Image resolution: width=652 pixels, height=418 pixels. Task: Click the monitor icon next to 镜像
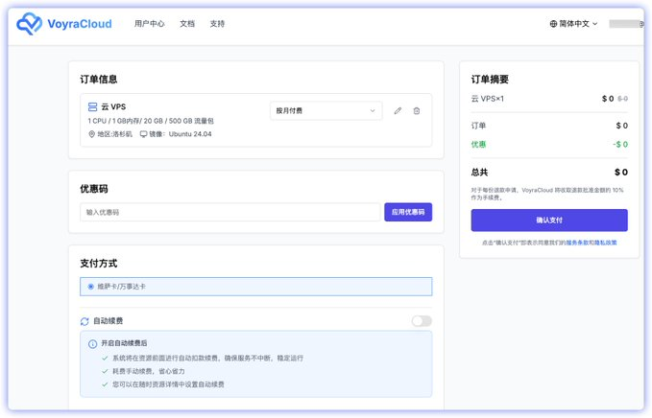[144, 134]
